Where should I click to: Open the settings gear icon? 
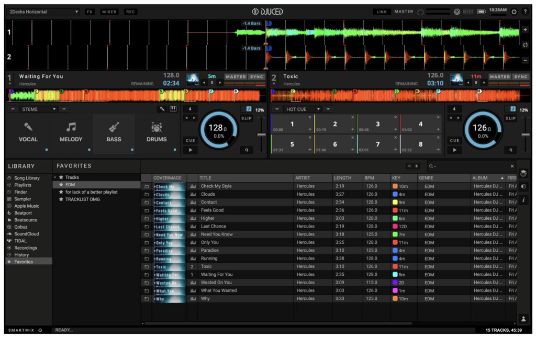514,12
